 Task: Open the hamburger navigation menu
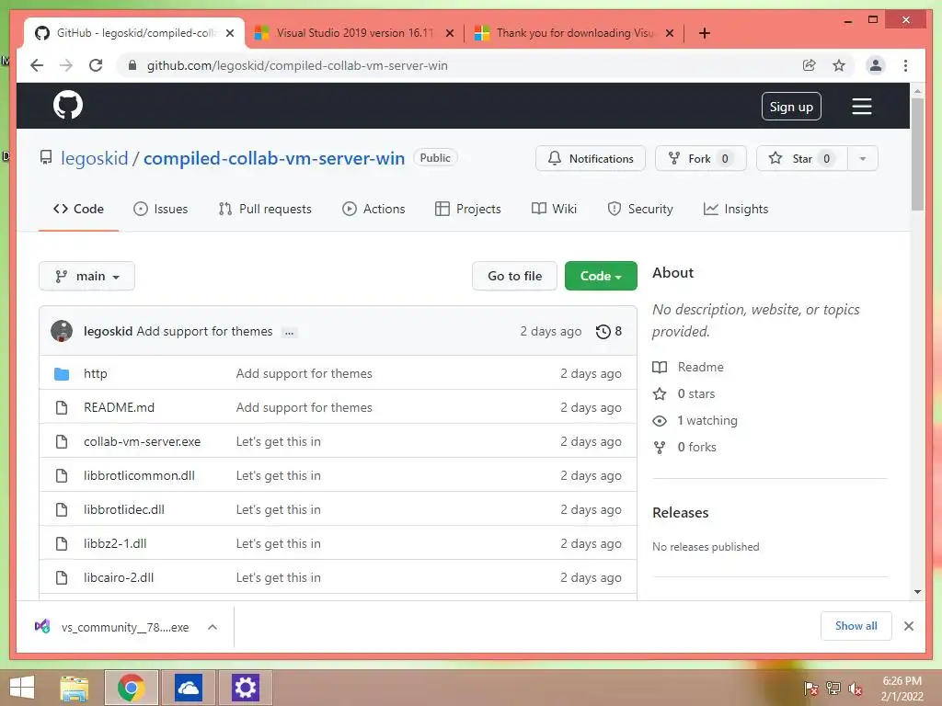[861, 107]
